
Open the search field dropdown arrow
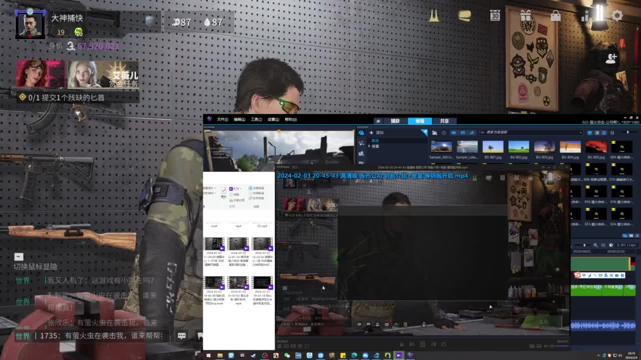581,132
